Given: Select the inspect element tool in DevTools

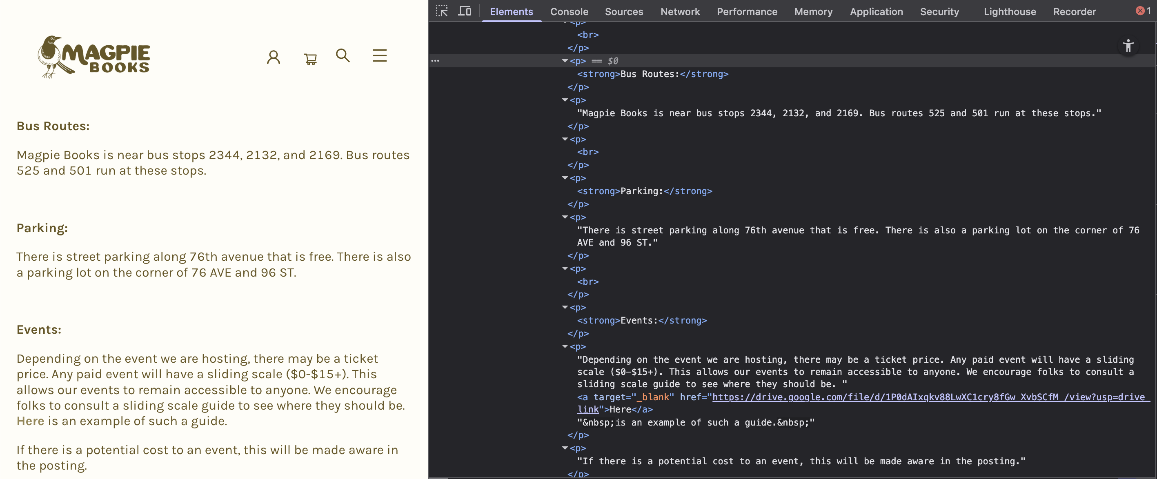Looking at the screenshot, I should tap(442, 11).
